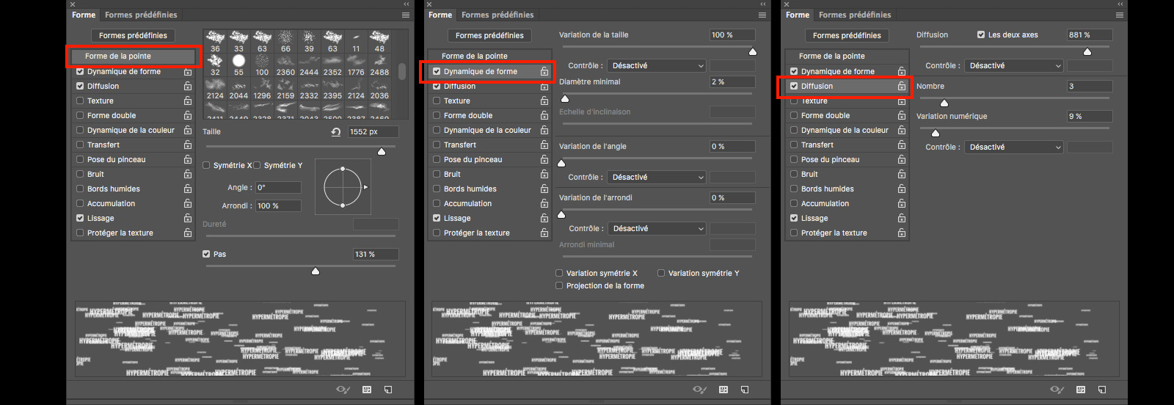Select the round brush tip preset 55

coord(238,61)
